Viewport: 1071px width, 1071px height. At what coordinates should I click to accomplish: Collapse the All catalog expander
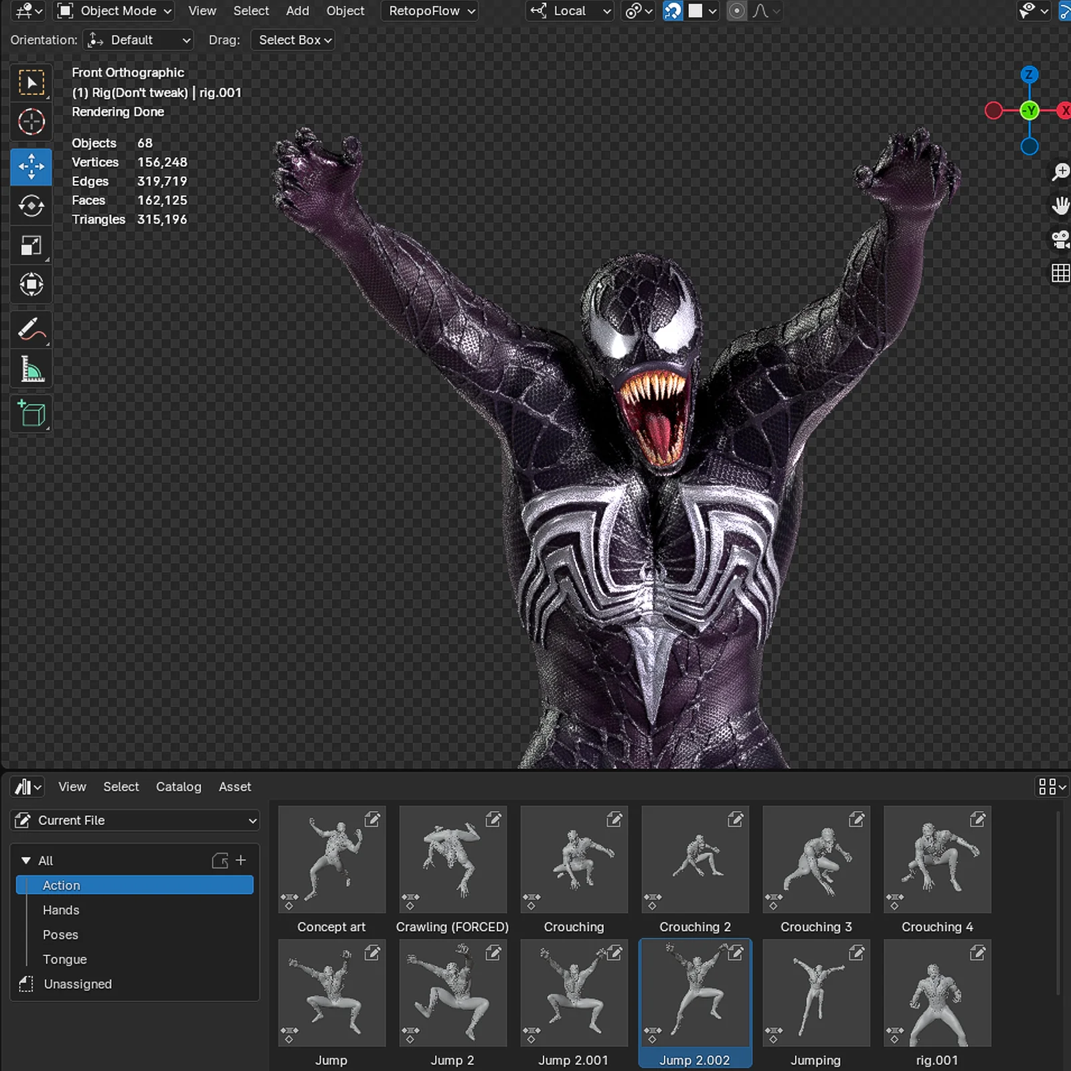pyautogui.click(x=26, y=861)
